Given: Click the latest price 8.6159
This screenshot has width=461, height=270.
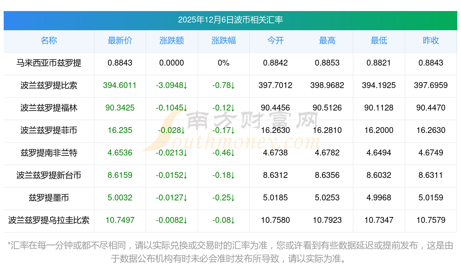Looking at the screenshot, I should 120,175.
